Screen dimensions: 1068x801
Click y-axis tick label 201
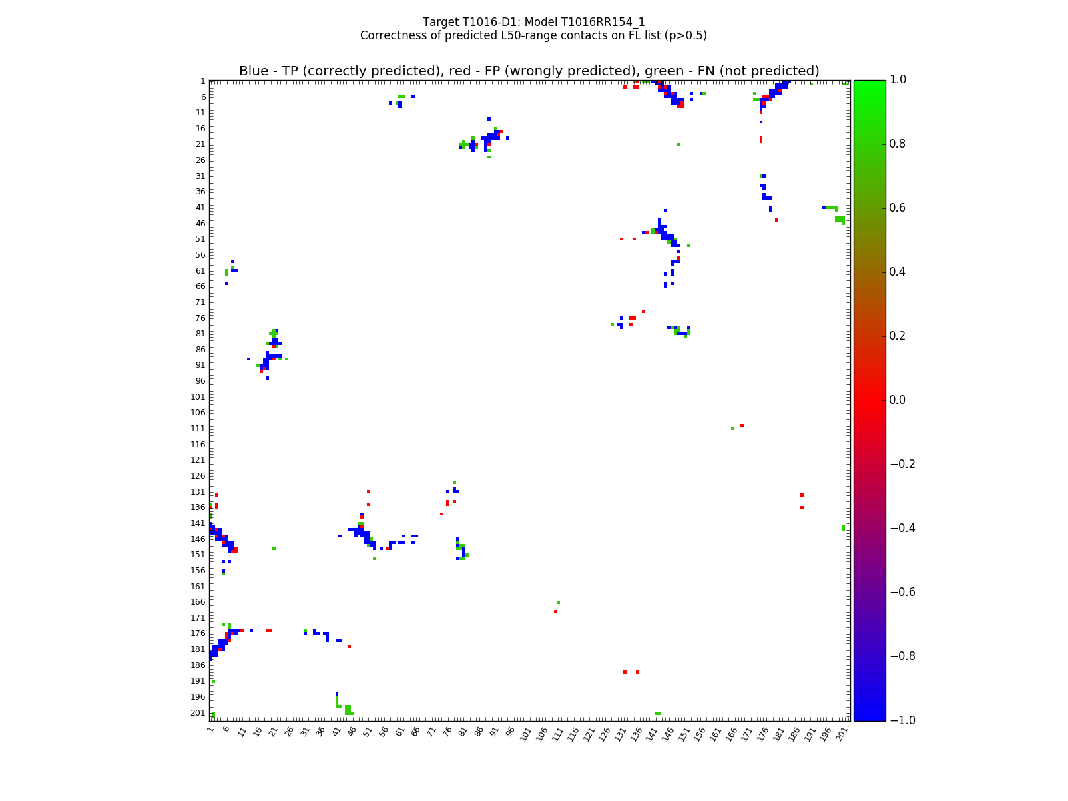tap(197, 713)
